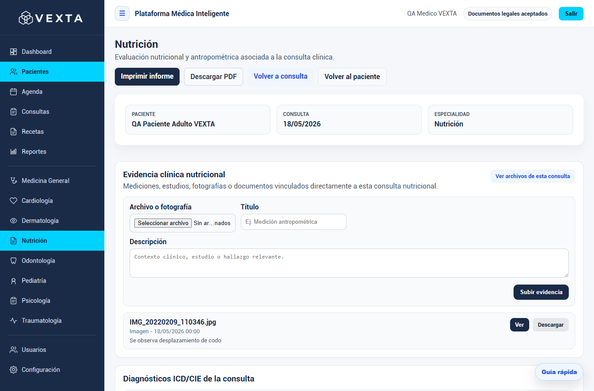Viewport: 594px width, 391px height.
Task: Click the Reportes bar chart icon
Action: (13, 152)
